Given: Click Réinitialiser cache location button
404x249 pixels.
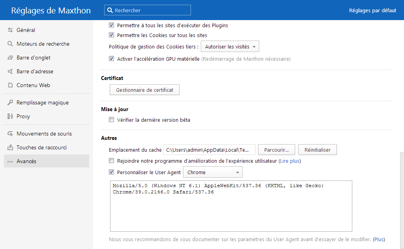Looking at the screenshot, I should (318, 150).
